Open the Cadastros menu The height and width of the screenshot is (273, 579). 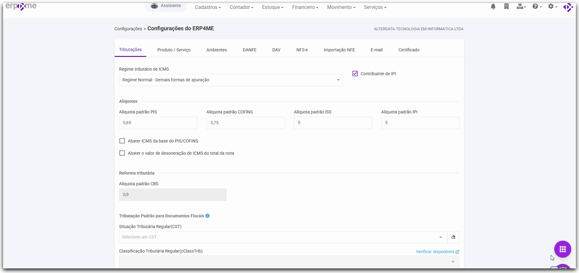point(208,7)
